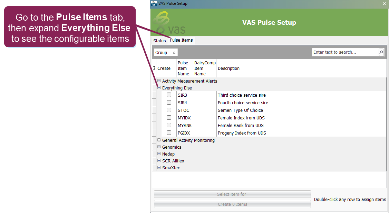Click the Select item for button
Viewport: 389px width, 213px height.
pyautogui.click(x=232, y=194)
